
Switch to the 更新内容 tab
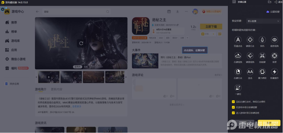pyautogui.click(x=56, y=89)
